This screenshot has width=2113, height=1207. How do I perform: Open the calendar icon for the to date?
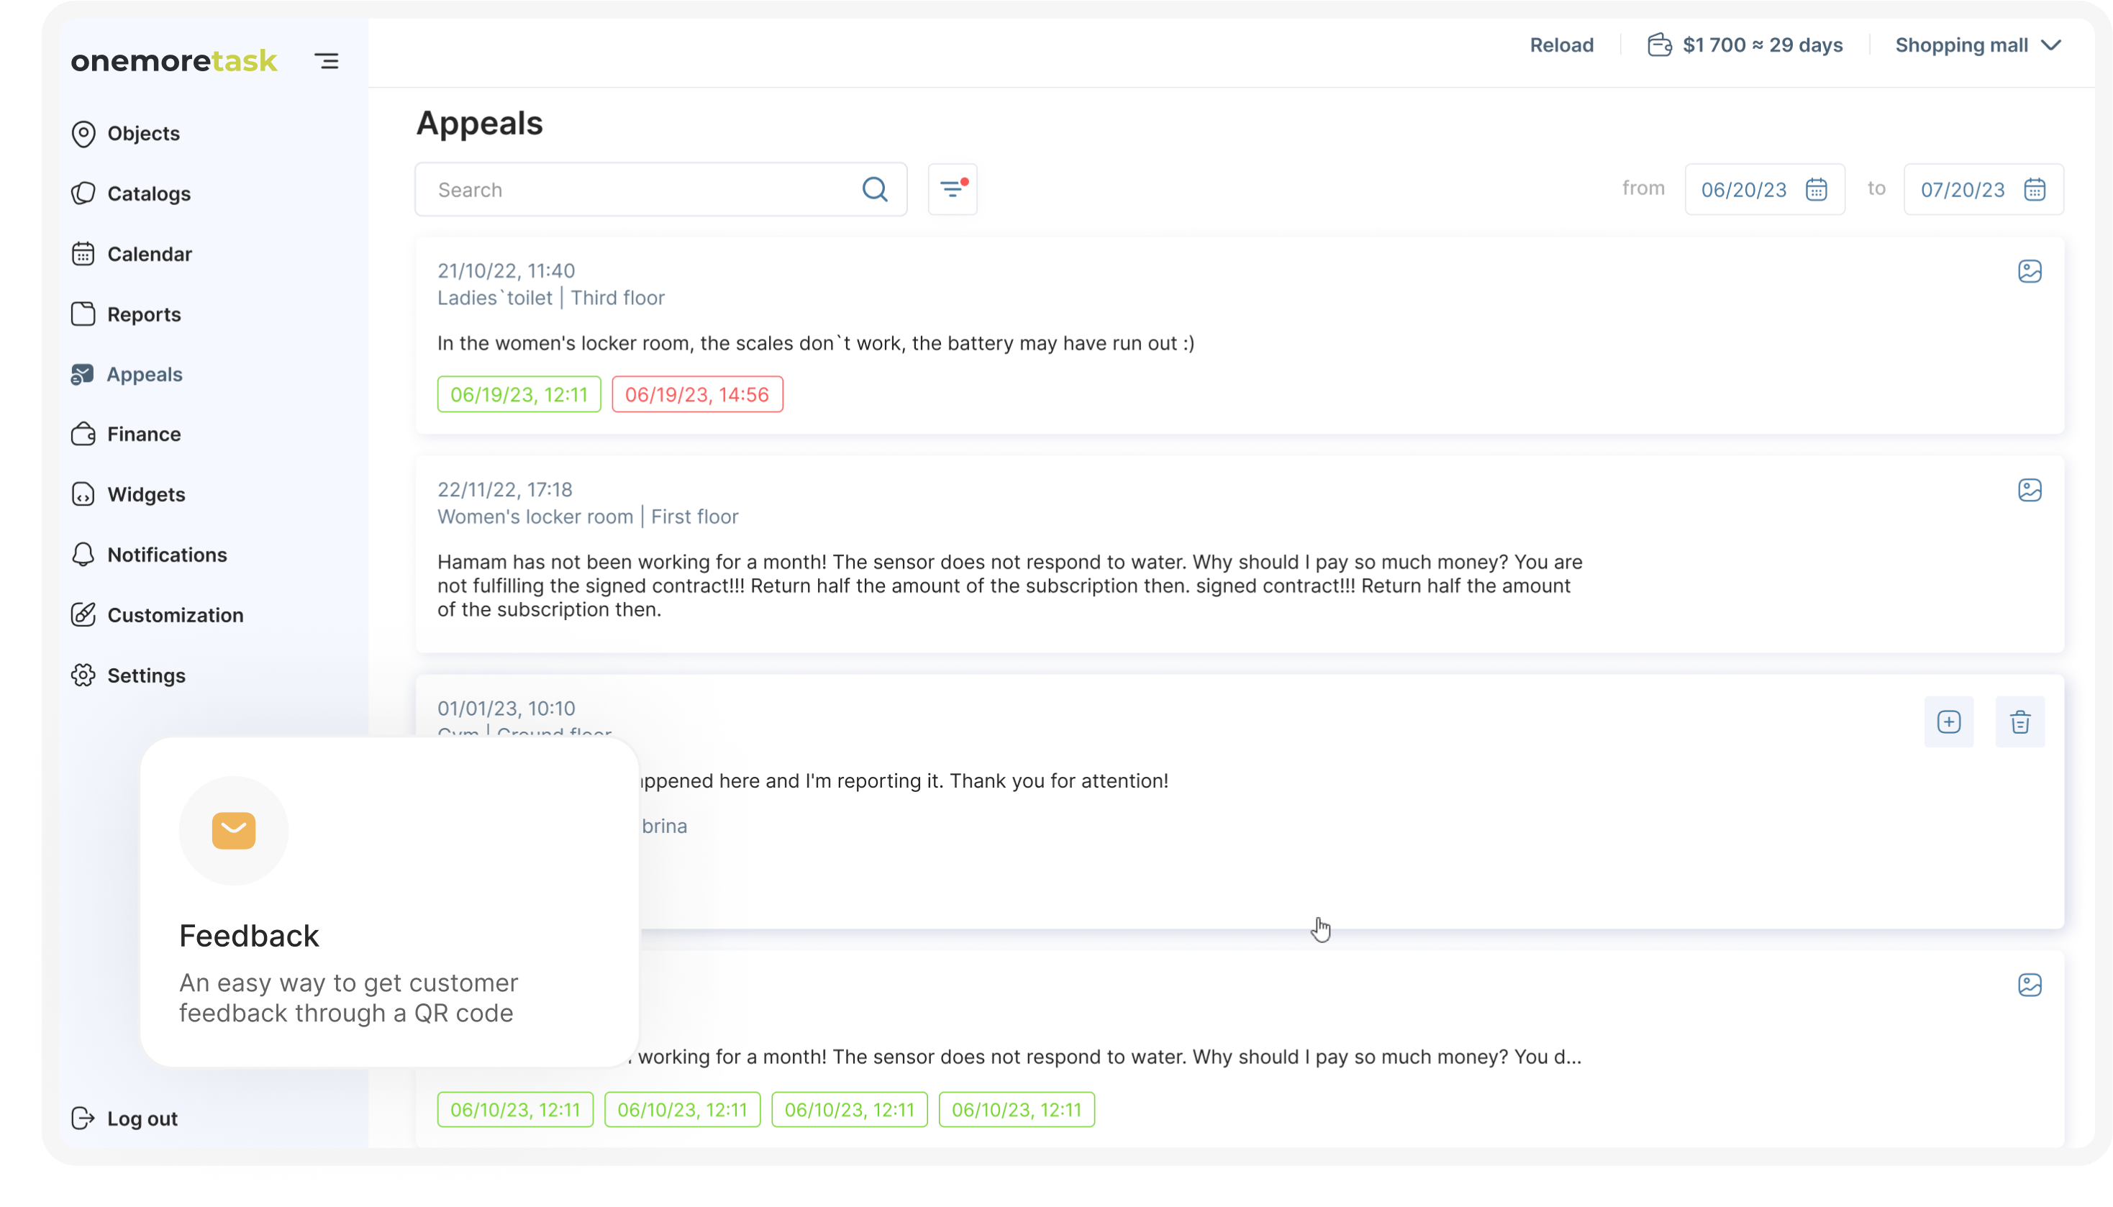(x=2035, y=190)
